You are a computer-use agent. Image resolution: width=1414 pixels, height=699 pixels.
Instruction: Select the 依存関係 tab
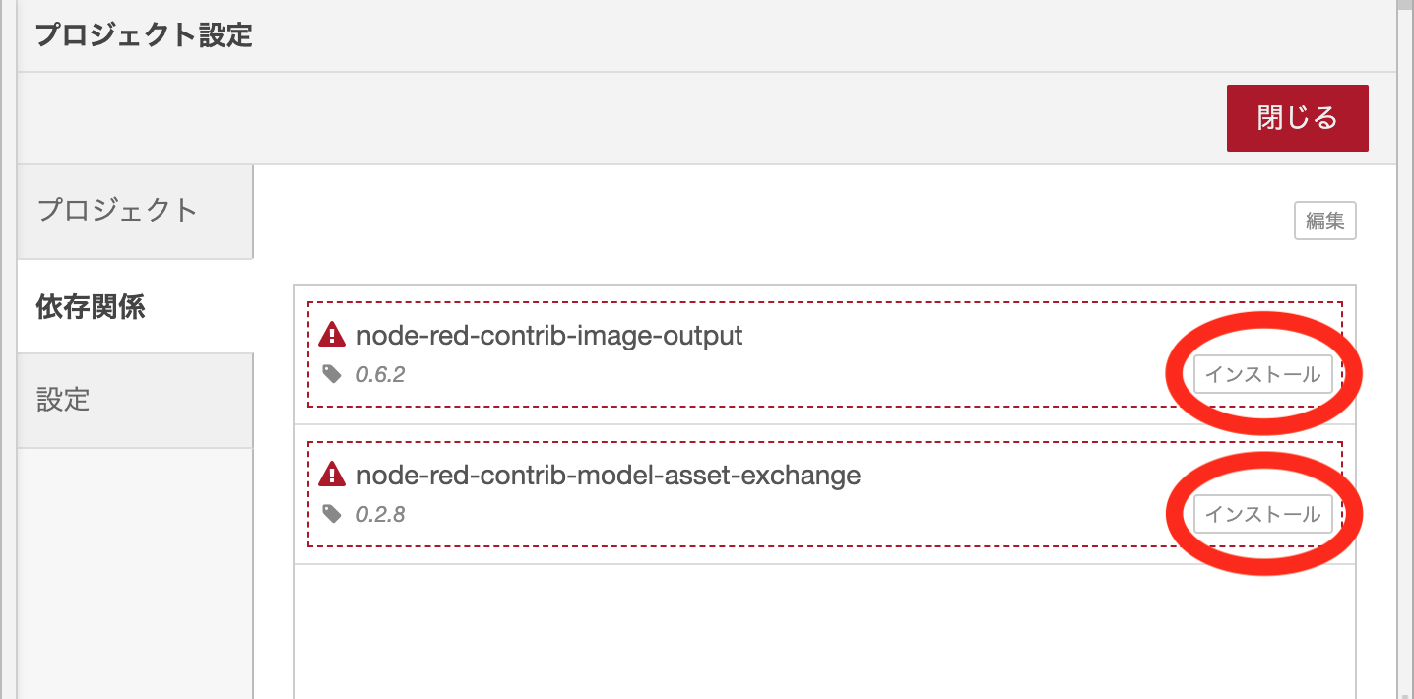135,306
